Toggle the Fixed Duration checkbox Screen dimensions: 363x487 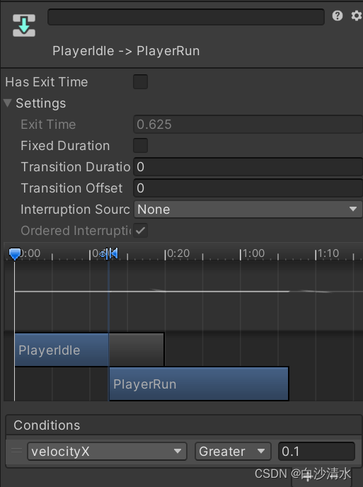tap(140, 146)
